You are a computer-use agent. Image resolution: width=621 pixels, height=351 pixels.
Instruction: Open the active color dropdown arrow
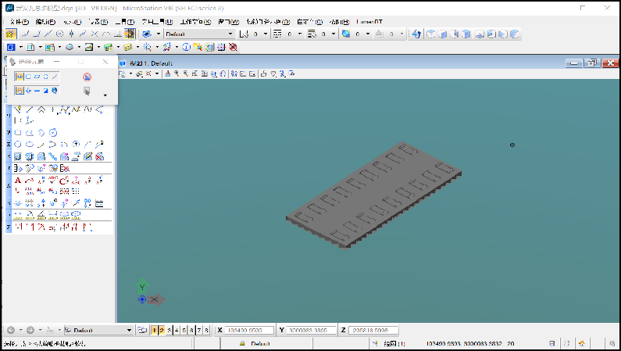tap(266, 34)
